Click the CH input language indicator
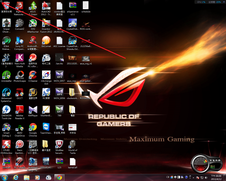Image resolution: width=226 pixels, height=181 pixels. click(x=168, y=177)
